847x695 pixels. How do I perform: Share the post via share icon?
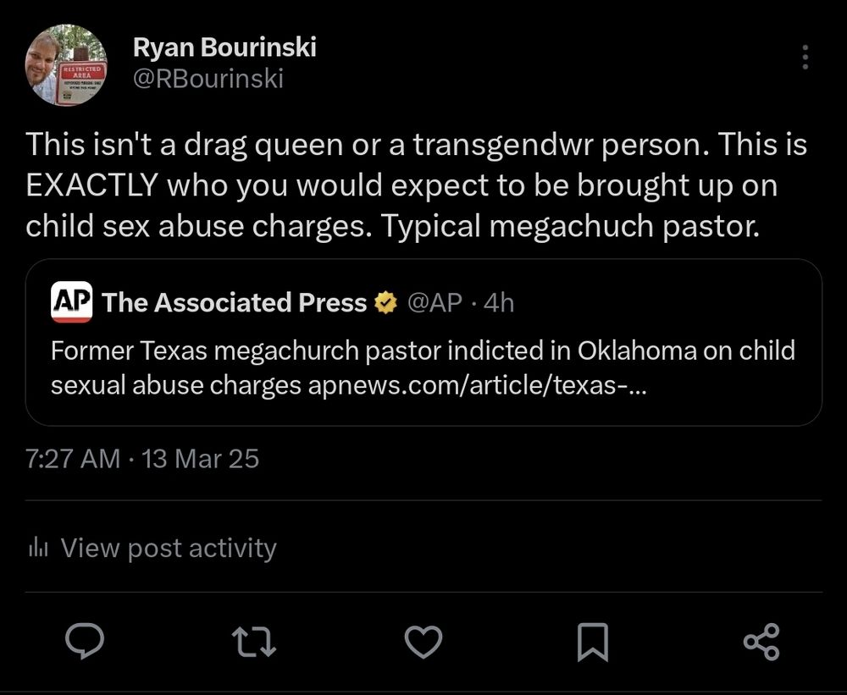click(760, 641)
